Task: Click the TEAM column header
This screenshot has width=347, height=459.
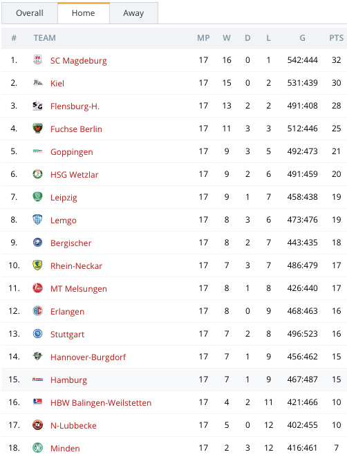Action: pos(44,38)
